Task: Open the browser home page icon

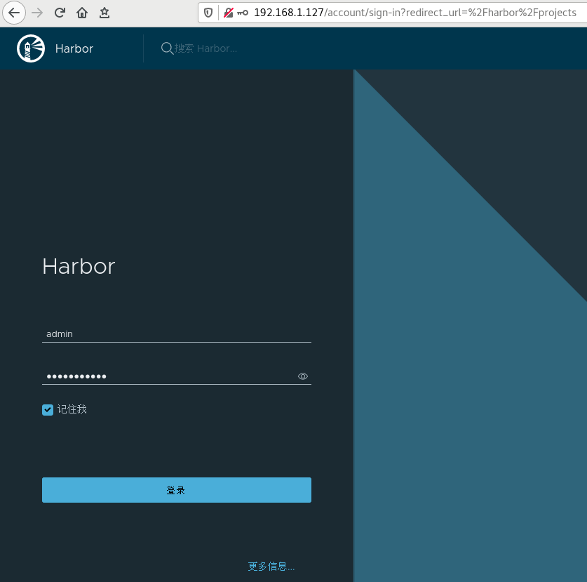Action: pos(82,13)
